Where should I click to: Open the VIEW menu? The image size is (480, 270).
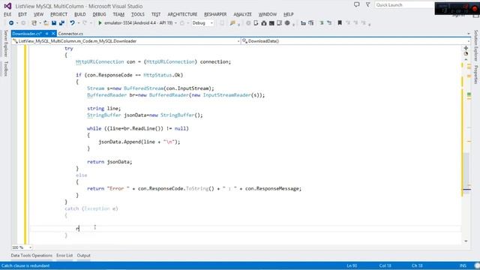point(38,14)
